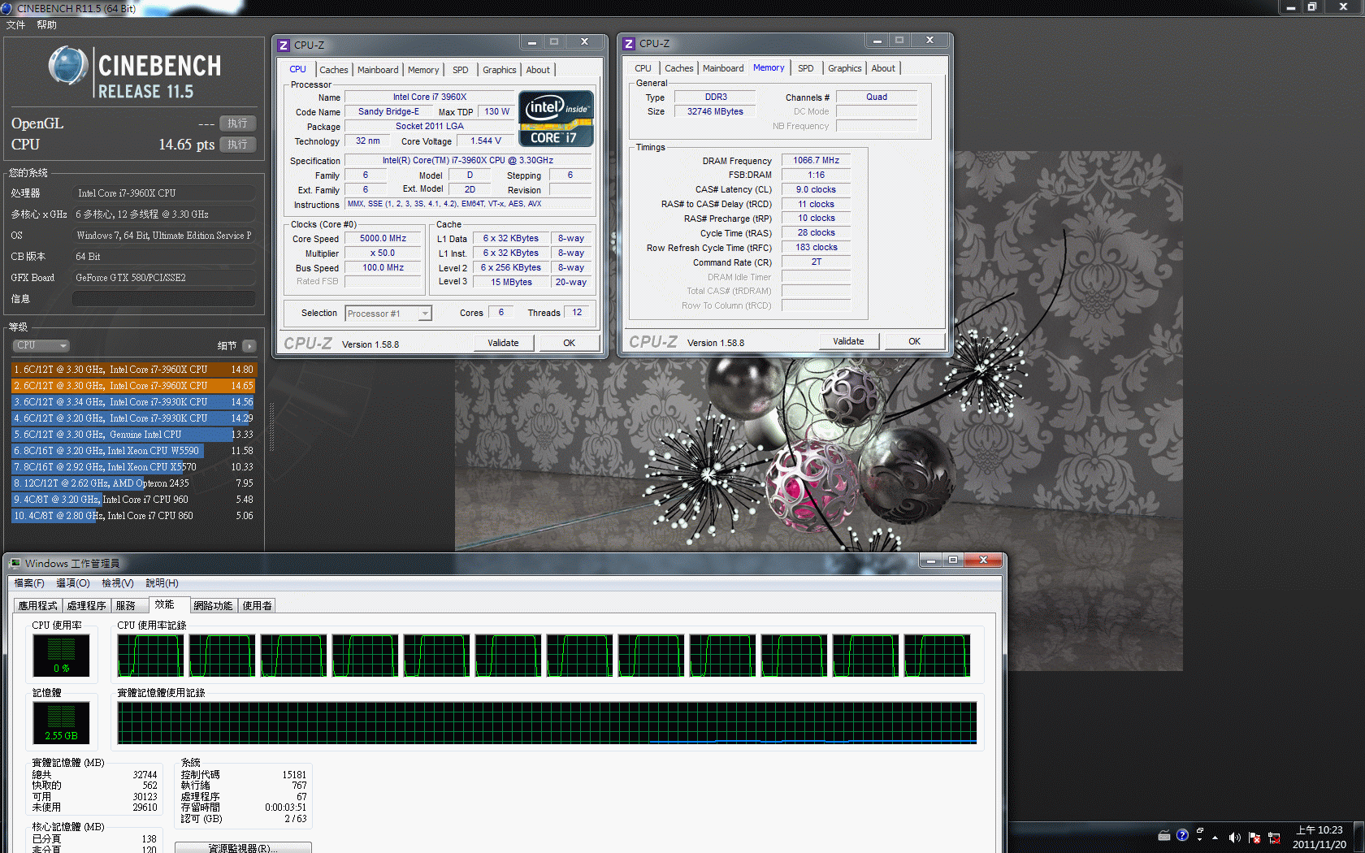The width and height of the screenshot is (1365, 853).
Task: Switch to Applications (應用程式) tab
Action: [x=38, y=606]
